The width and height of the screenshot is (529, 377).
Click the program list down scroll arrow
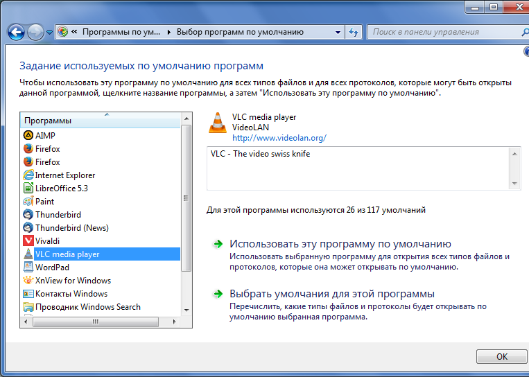tap(187, 310)
